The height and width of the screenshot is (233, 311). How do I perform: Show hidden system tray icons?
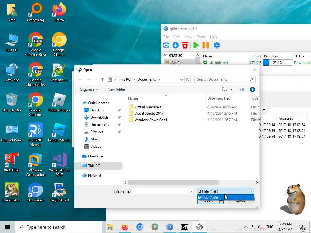click(246, 227)
